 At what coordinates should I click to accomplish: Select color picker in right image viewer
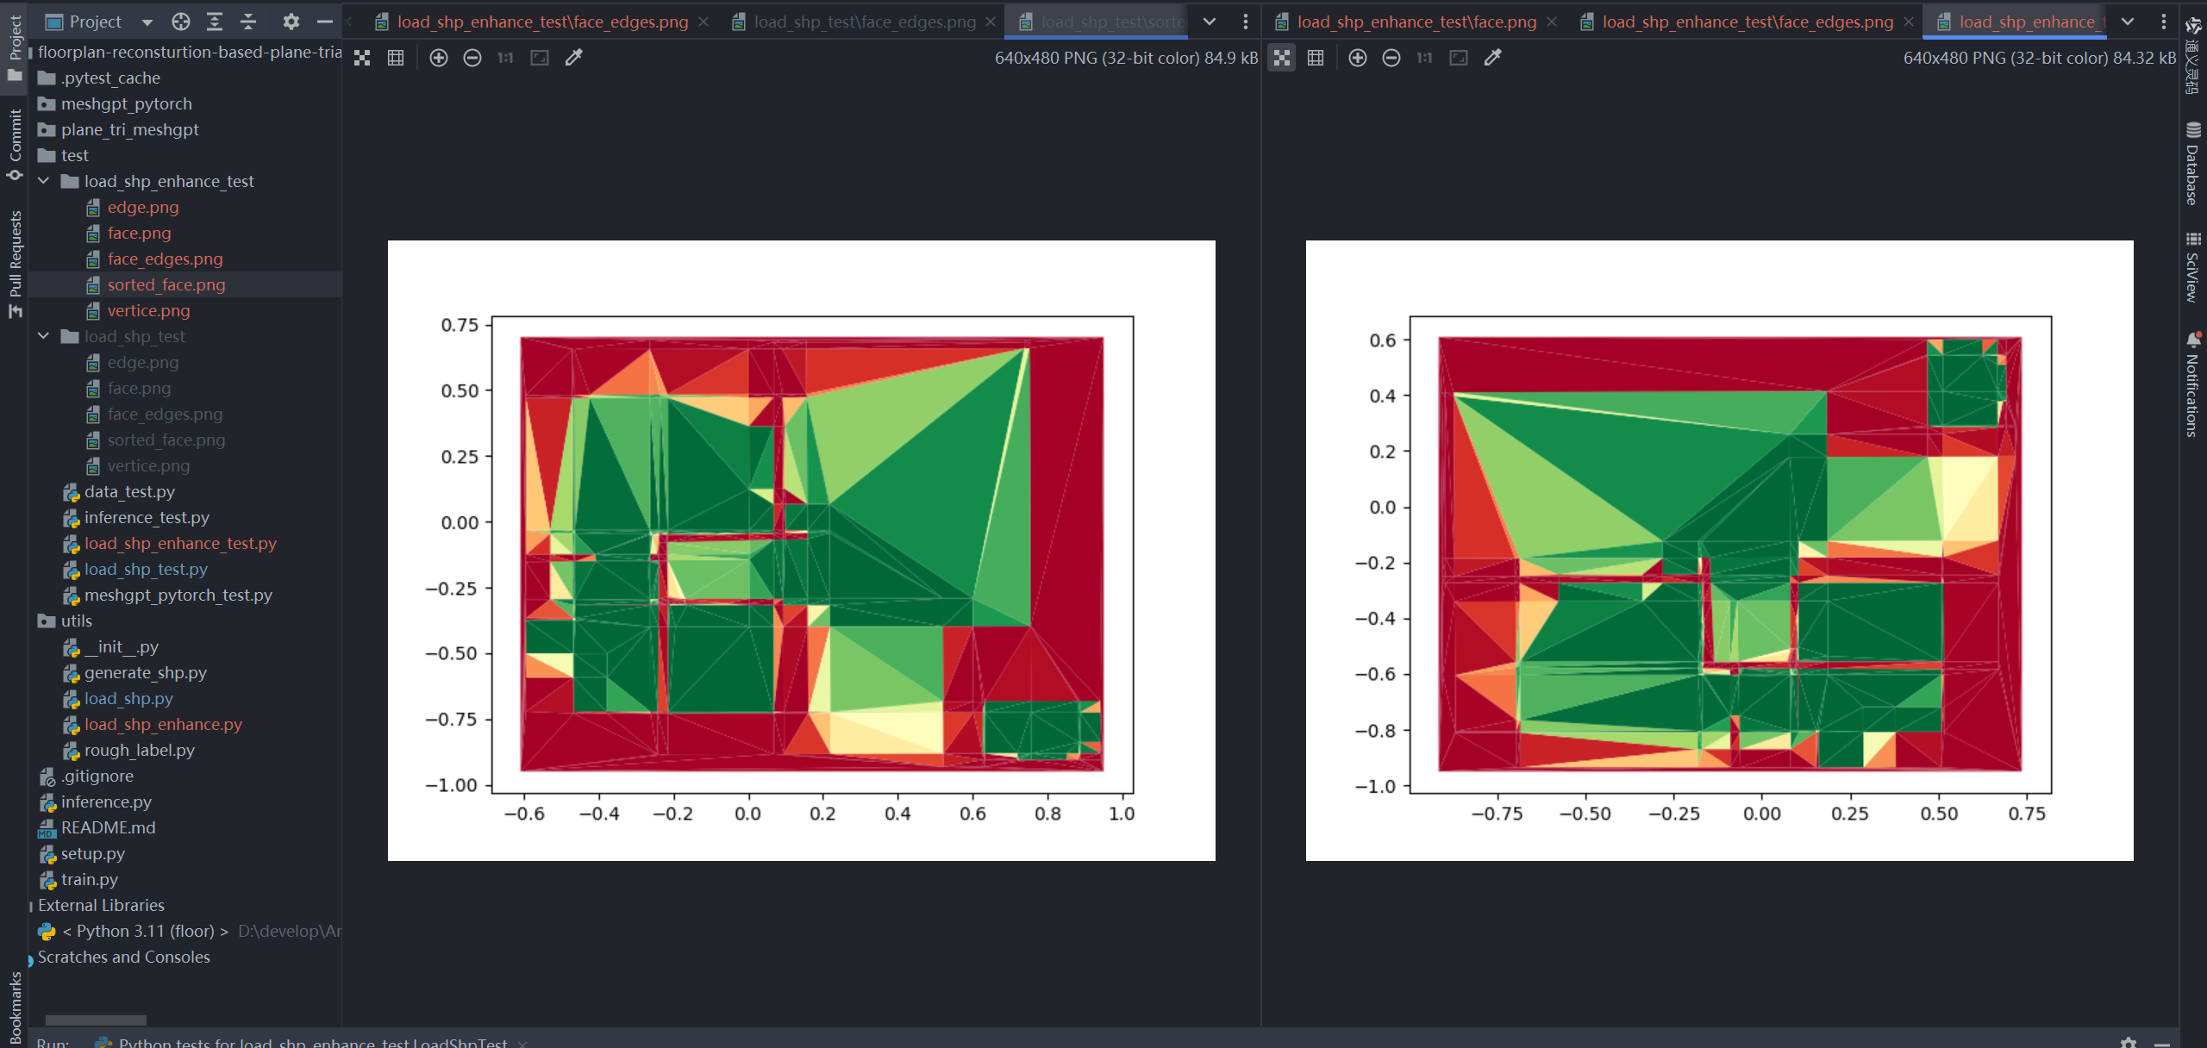tap(1492, 58)
